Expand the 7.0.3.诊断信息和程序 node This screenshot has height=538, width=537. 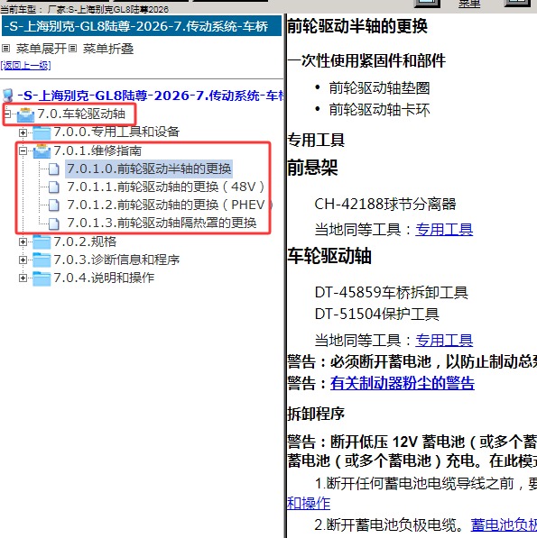[x=23, y=260]
